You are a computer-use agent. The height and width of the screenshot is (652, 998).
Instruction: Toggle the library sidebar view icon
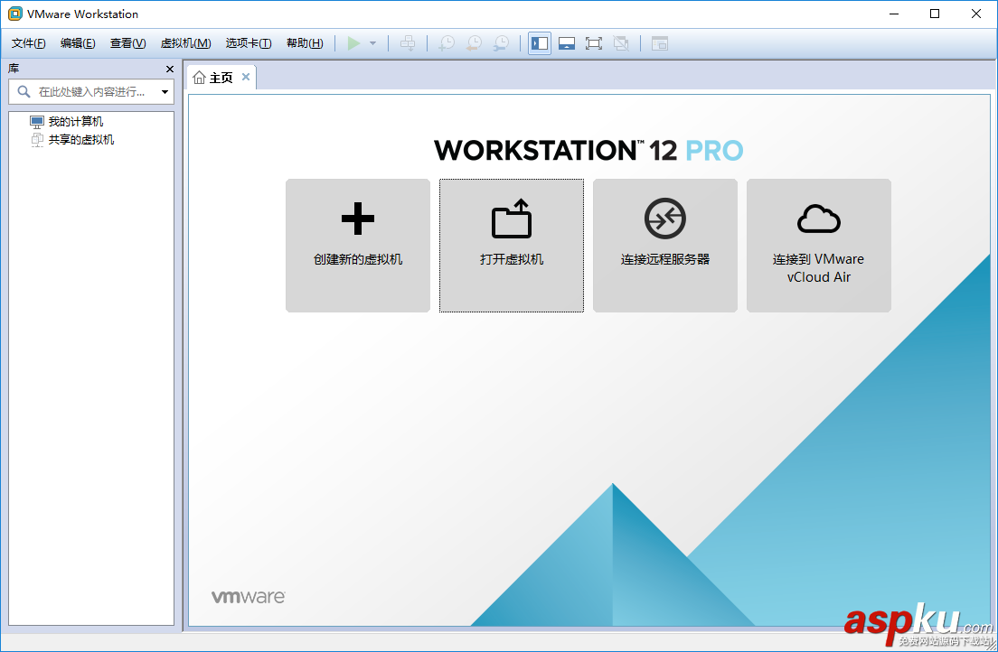(540, 43)
